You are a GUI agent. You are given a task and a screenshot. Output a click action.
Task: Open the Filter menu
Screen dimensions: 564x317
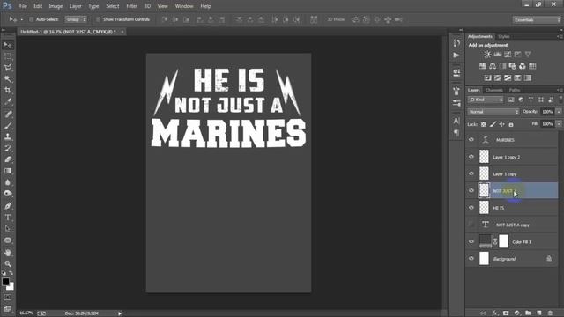pyautogui.click(x=131, y=6)
